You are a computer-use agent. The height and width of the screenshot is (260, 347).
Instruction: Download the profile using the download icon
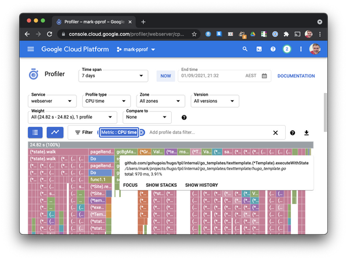(307, 133)
